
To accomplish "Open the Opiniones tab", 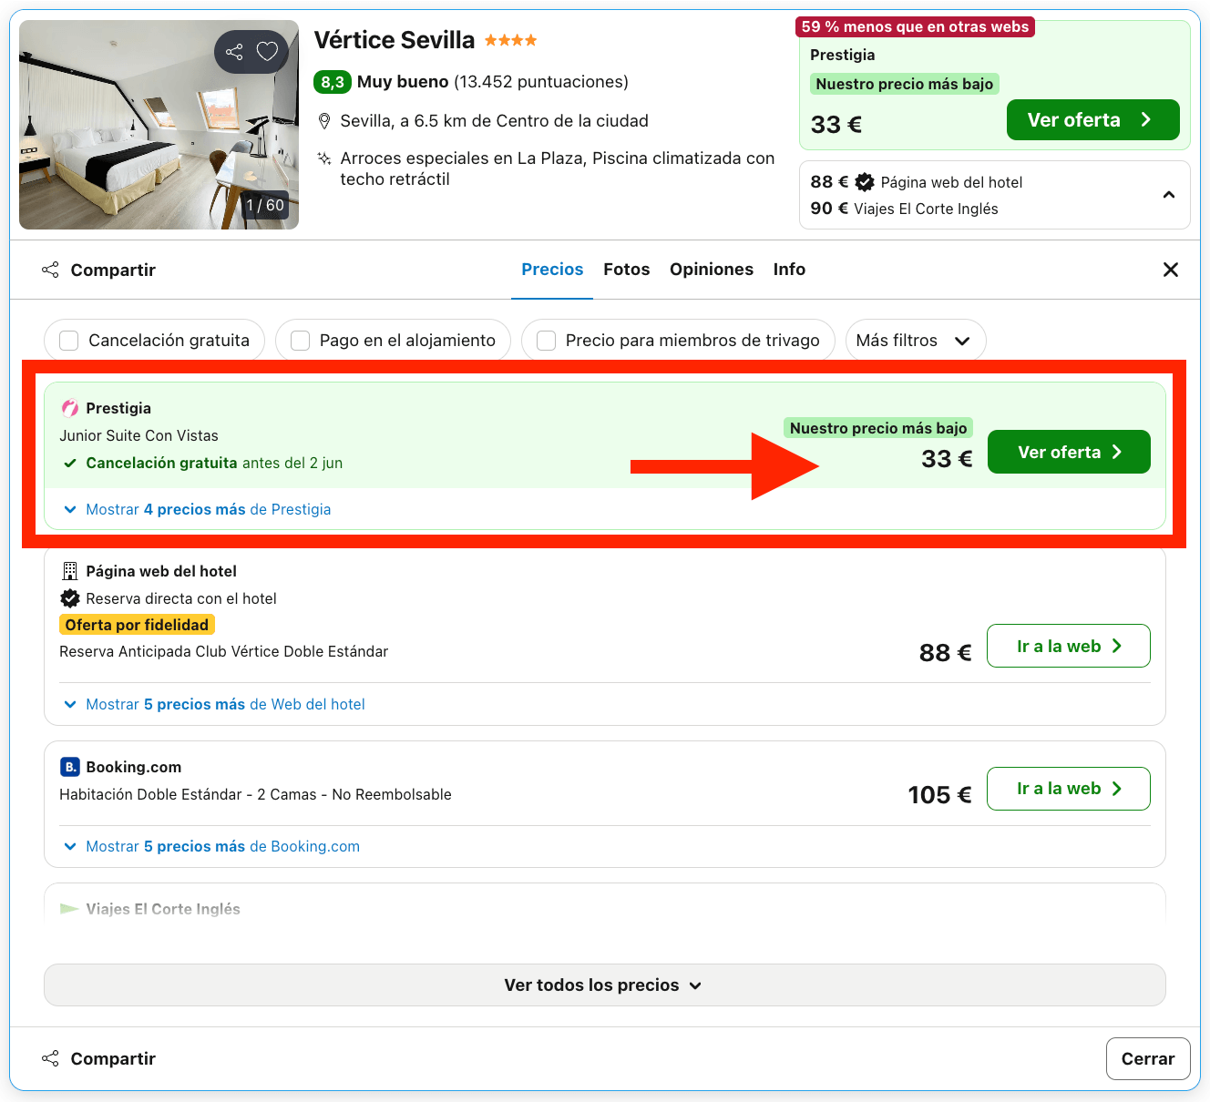I will point(712,270).
